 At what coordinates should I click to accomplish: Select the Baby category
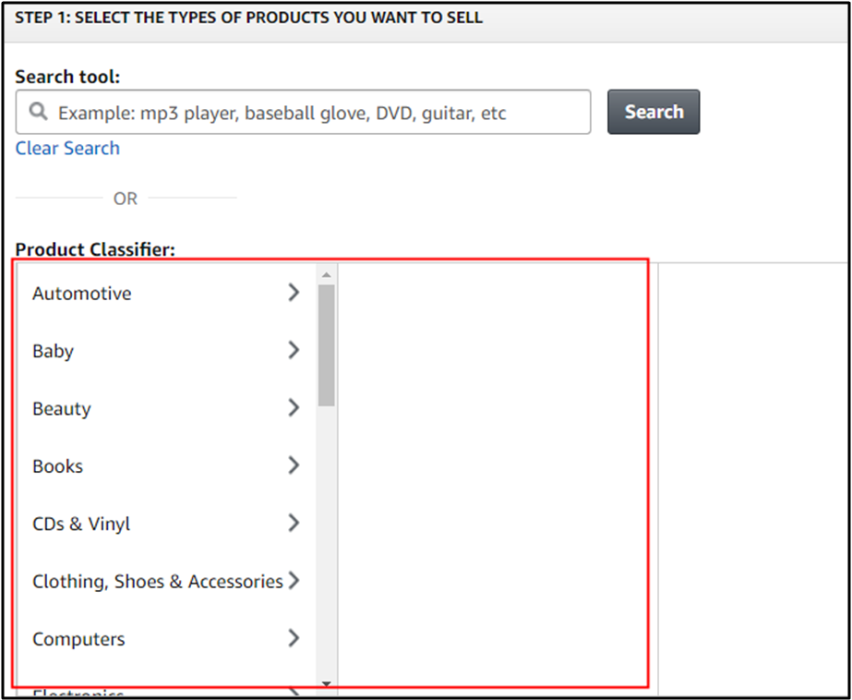[x=53, y=351]
